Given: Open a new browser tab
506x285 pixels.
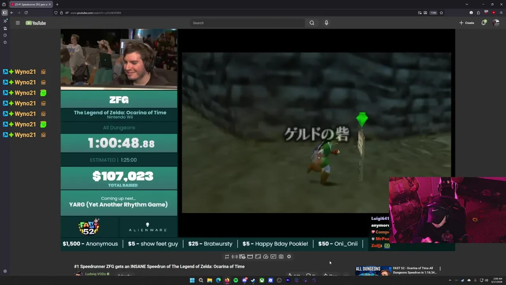Looking at the screenshot, I should pos(57,4).
